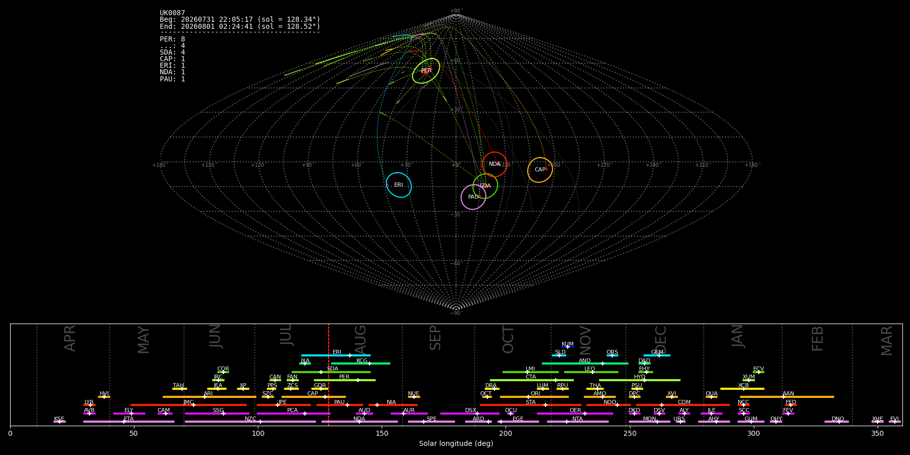Click the PER radiant circle on sky map

tap(426, 71)
